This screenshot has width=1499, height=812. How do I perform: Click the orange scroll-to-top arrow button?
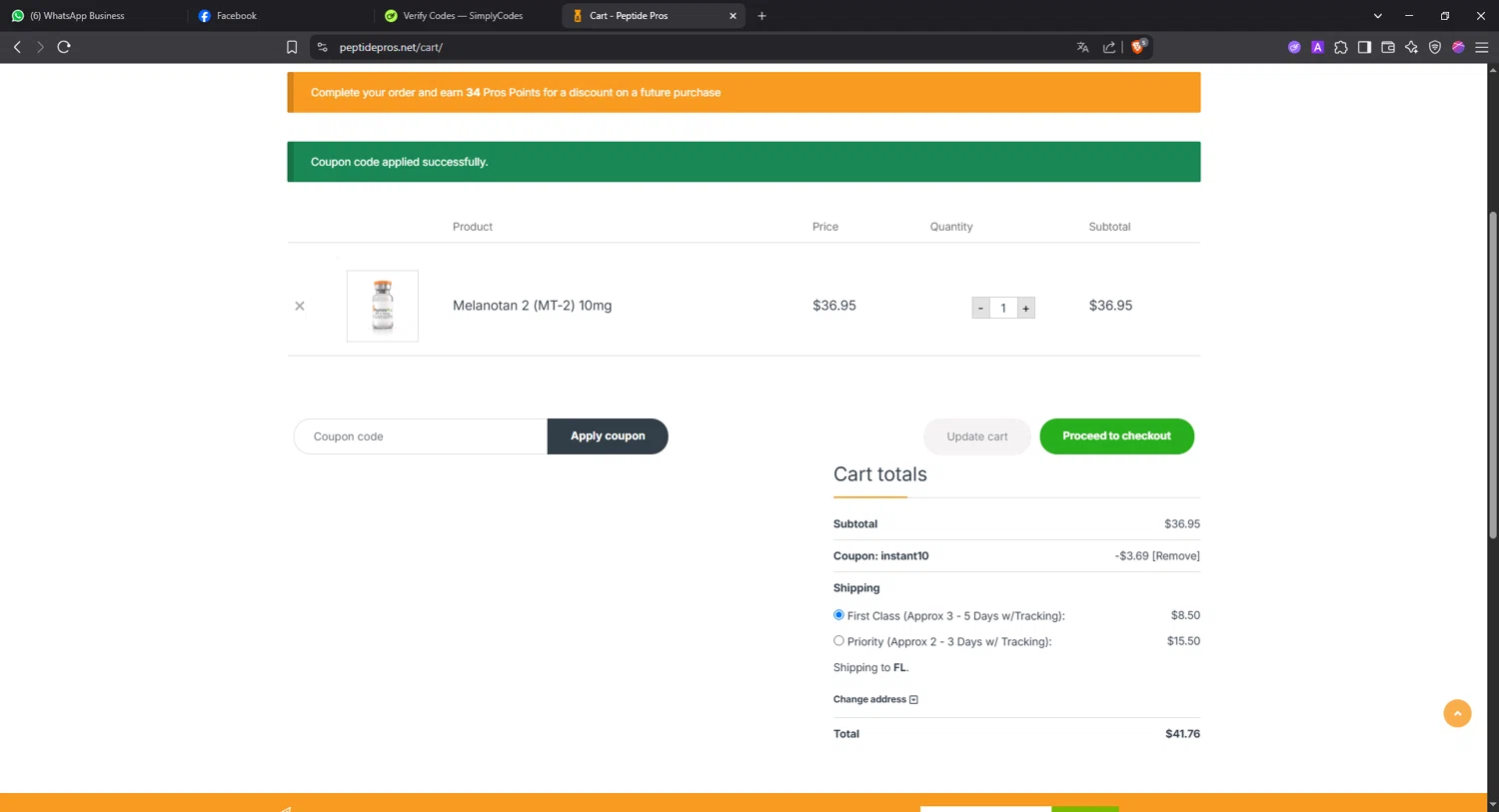pyautogui.click(x=1457, y=713)
